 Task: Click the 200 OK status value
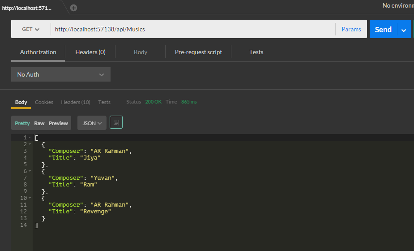click(153, 102)
